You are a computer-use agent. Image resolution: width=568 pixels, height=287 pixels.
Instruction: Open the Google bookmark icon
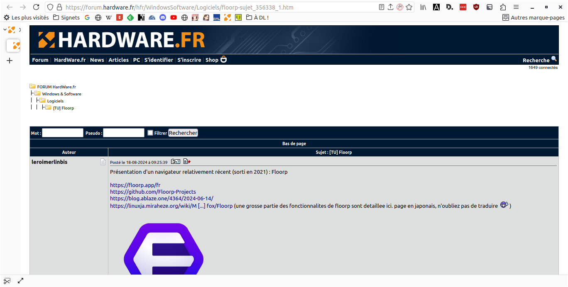[87, 17]
